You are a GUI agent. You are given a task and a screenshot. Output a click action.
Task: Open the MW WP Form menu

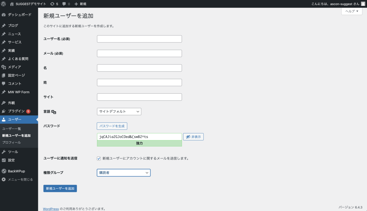click(19, 92)
